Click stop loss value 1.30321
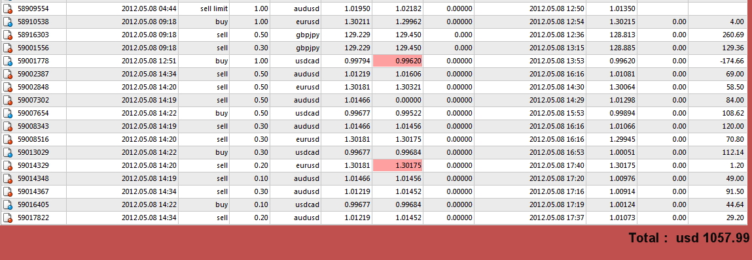Image resolution: width=752 pixels, height=260 pixels. click(x=408, y=87)
